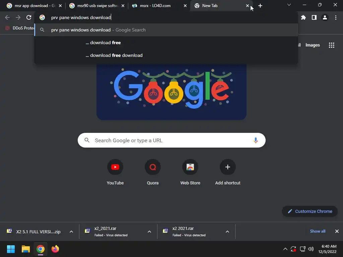Open the Chrome profile icon
The image size is (343, 257).
point(325,17)
